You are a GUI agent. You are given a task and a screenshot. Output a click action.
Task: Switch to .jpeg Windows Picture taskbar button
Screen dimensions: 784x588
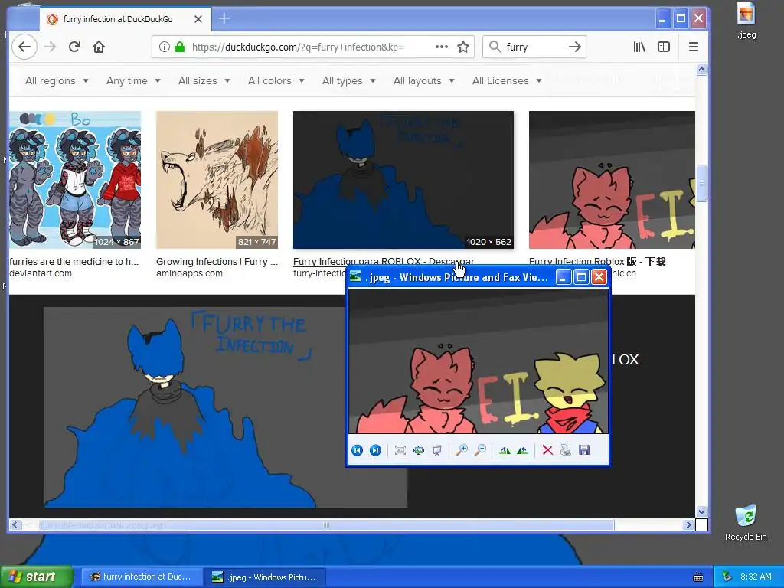[264, 577]
